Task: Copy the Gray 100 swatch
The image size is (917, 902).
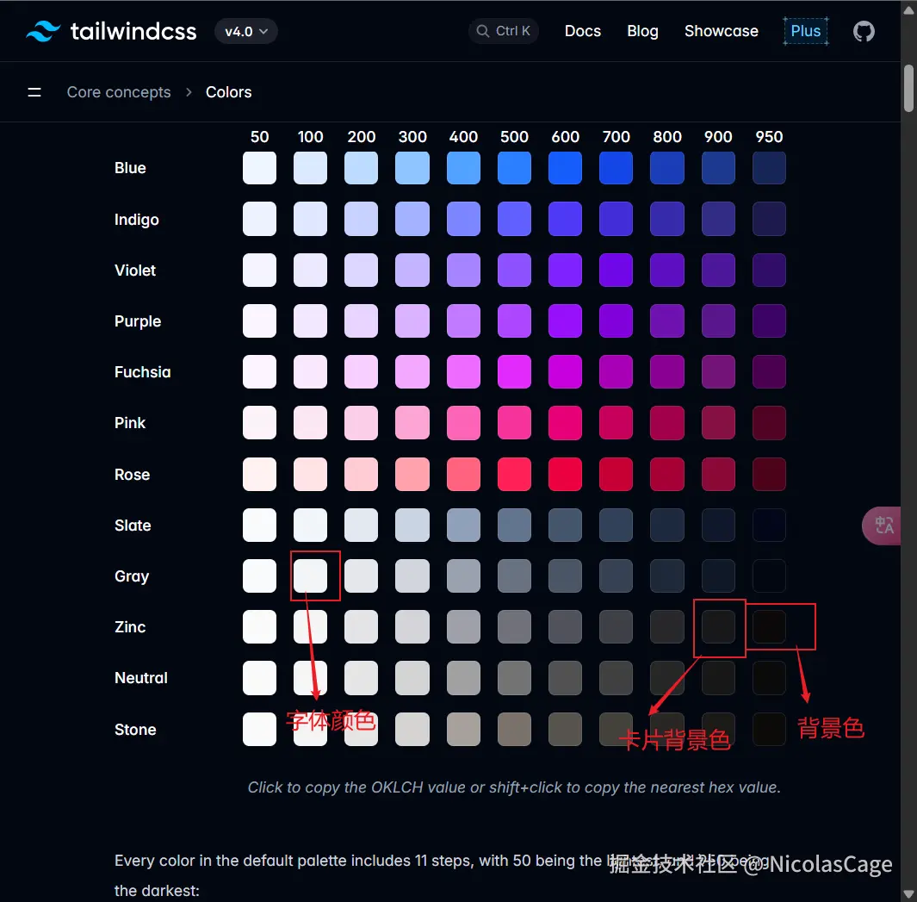Action: click(310, 576)
